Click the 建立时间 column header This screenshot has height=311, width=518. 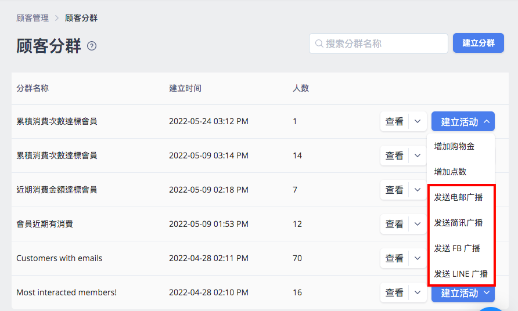click(x=185, y=88)
